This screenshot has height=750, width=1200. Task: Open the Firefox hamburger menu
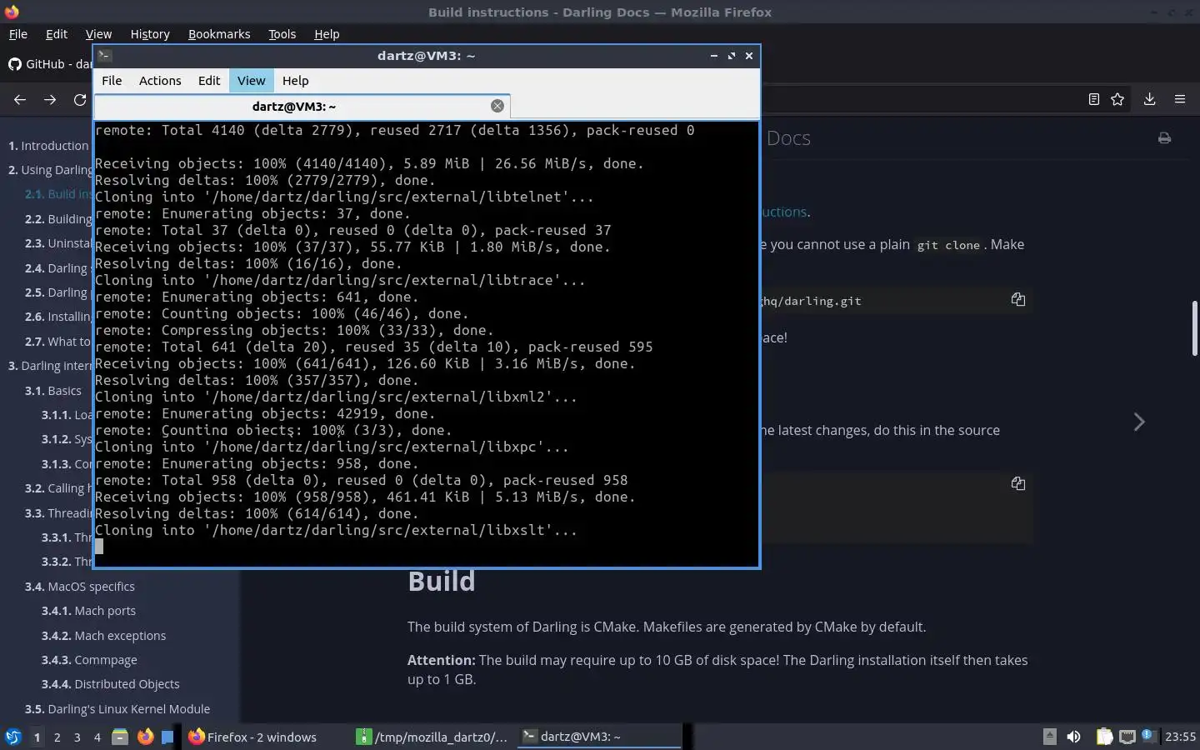click(1180, 99)
